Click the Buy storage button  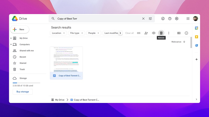click(23, 92)
